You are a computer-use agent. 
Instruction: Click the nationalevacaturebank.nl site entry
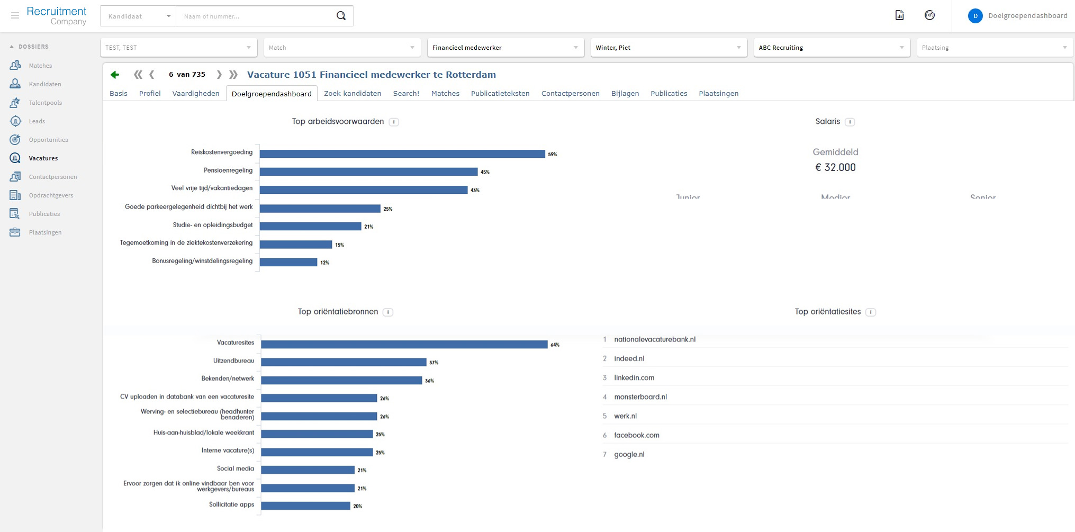pos(655,339)
